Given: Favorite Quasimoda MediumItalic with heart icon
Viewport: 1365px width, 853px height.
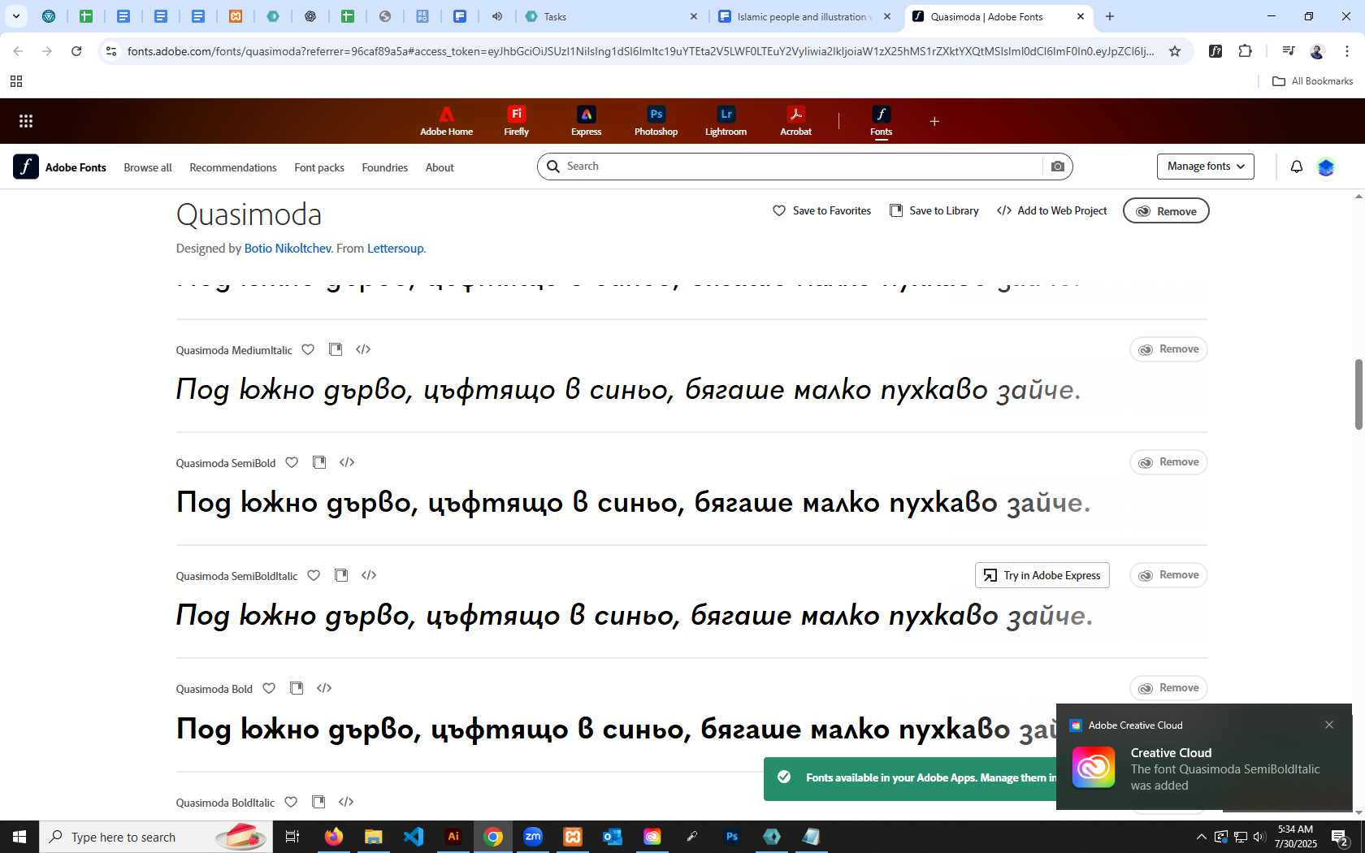Looking at the screenshot, I should tap(308, 349).
